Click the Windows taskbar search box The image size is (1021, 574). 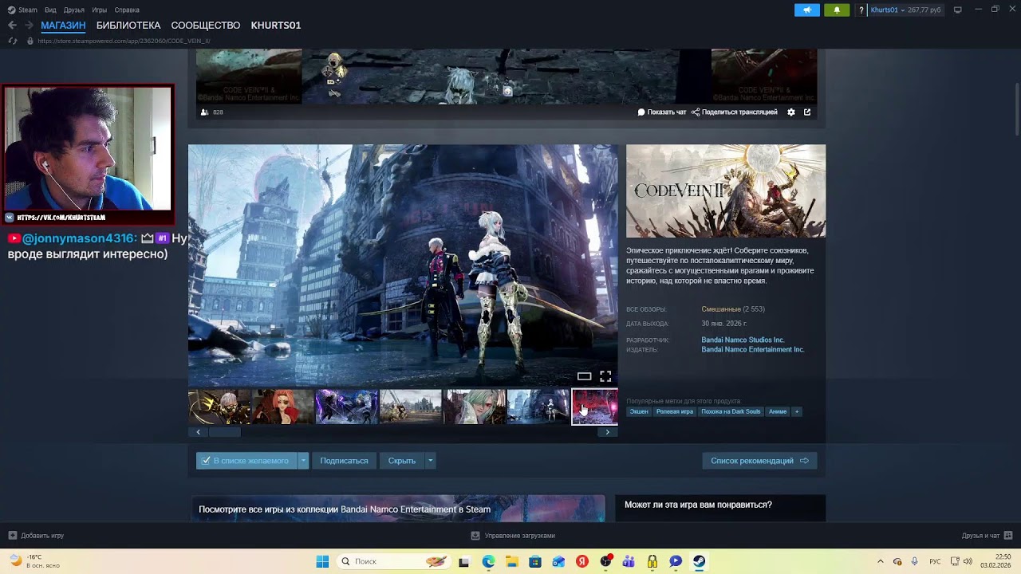pyautogui.click(x=392, y=561)
